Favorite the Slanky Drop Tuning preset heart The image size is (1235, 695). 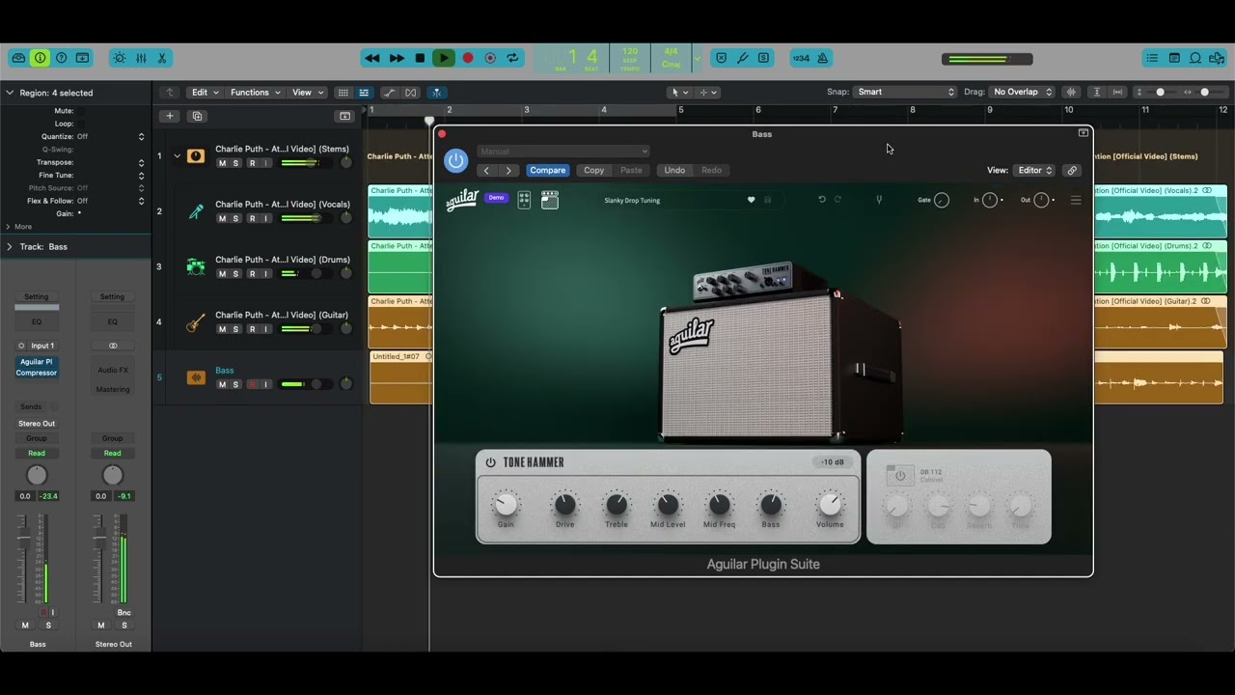[751, 200]
